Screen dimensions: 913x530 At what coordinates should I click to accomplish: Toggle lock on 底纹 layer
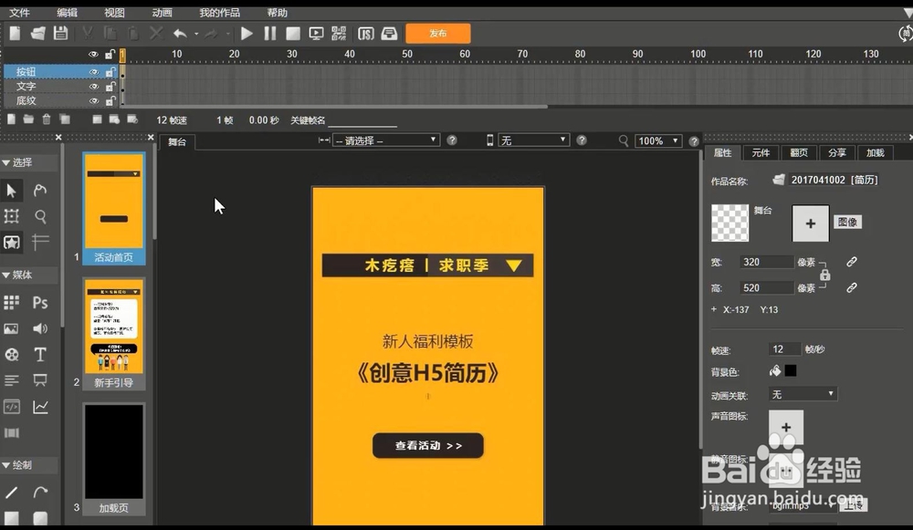[x=110, y=101]
